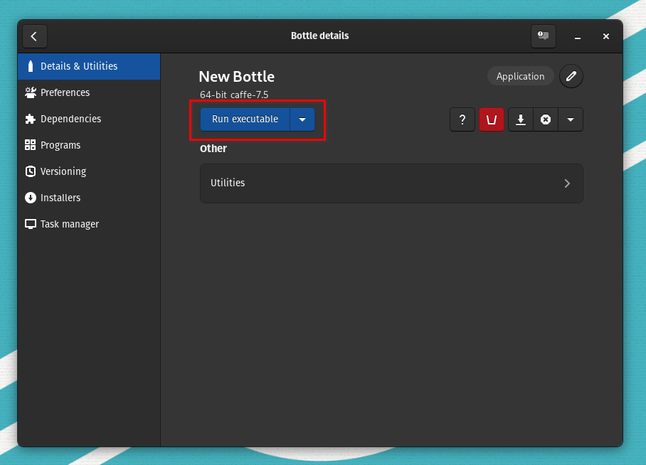Screen dimensions: 646x465
Task: Open Task manager from the sidebar
Action: coord(69,224)
